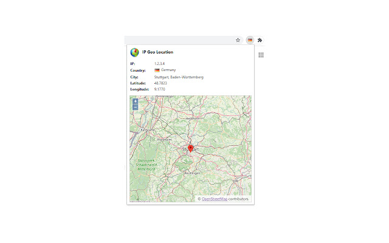389x243 pixels.
Task: Click the city text Stuttgart, Baden-Württemberg
Action: click(179, 77)
